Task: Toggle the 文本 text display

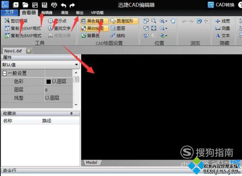Action: point(222,36)
